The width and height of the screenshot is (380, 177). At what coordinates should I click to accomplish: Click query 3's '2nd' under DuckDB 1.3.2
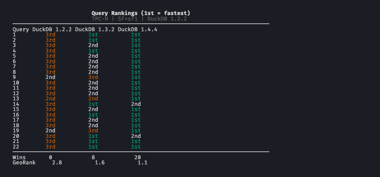[93, 45]
